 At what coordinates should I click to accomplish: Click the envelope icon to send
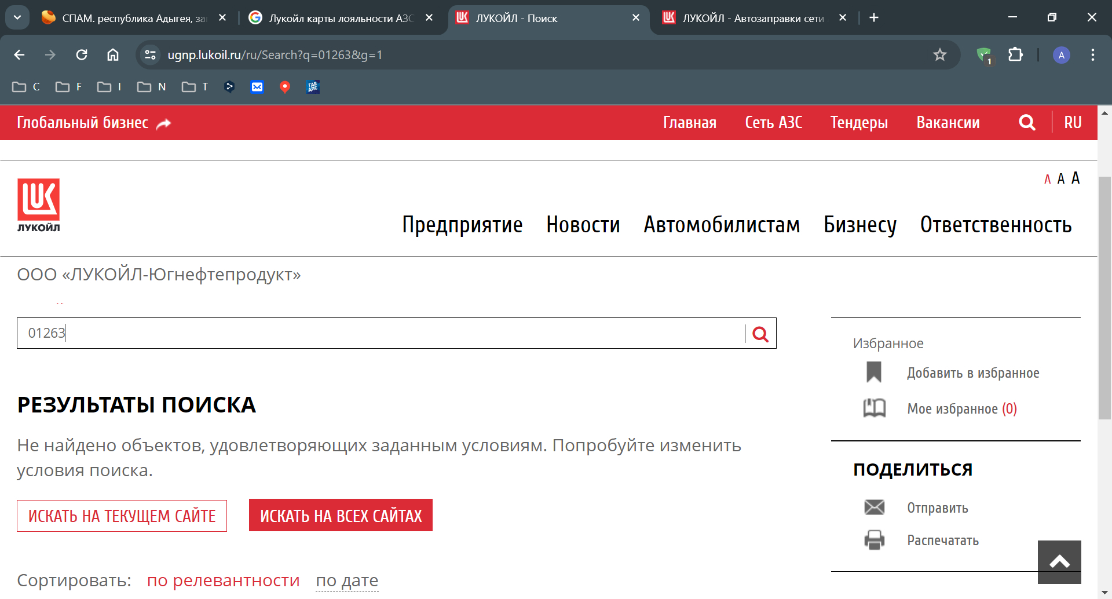(875, 507)
